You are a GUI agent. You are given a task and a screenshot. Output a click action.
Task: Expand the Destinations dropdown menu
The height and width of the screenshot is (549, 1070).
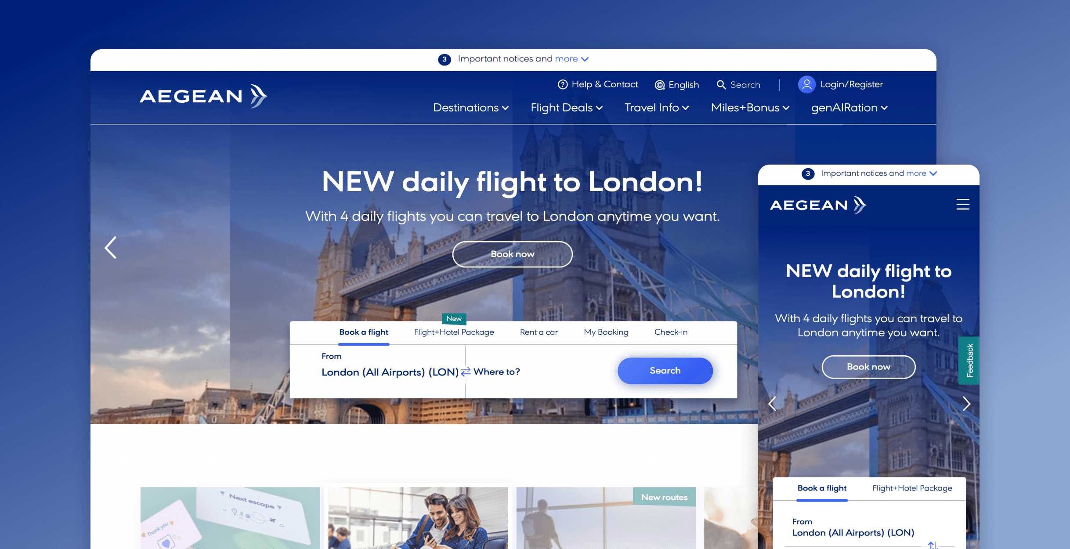point(471,108)
